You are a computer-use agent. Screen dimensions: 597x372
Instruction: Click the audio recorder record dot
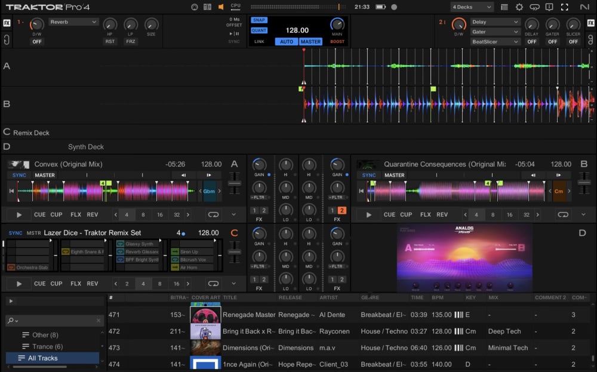pyautogui.click(x=394, y=7)
